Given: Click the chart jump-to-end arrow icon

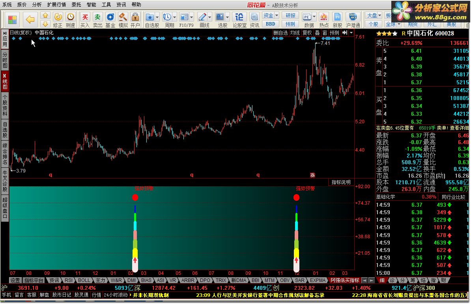Looking at the screenshot, I should coord(345,33).
